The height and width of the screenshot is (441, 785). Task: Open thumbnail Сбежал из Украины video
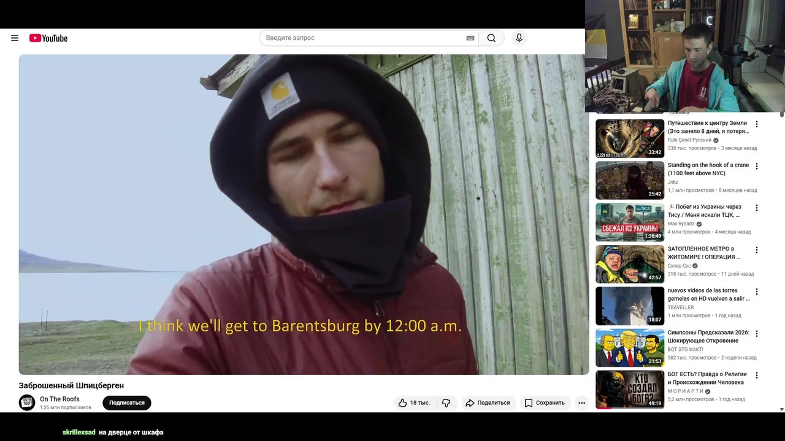630,222
